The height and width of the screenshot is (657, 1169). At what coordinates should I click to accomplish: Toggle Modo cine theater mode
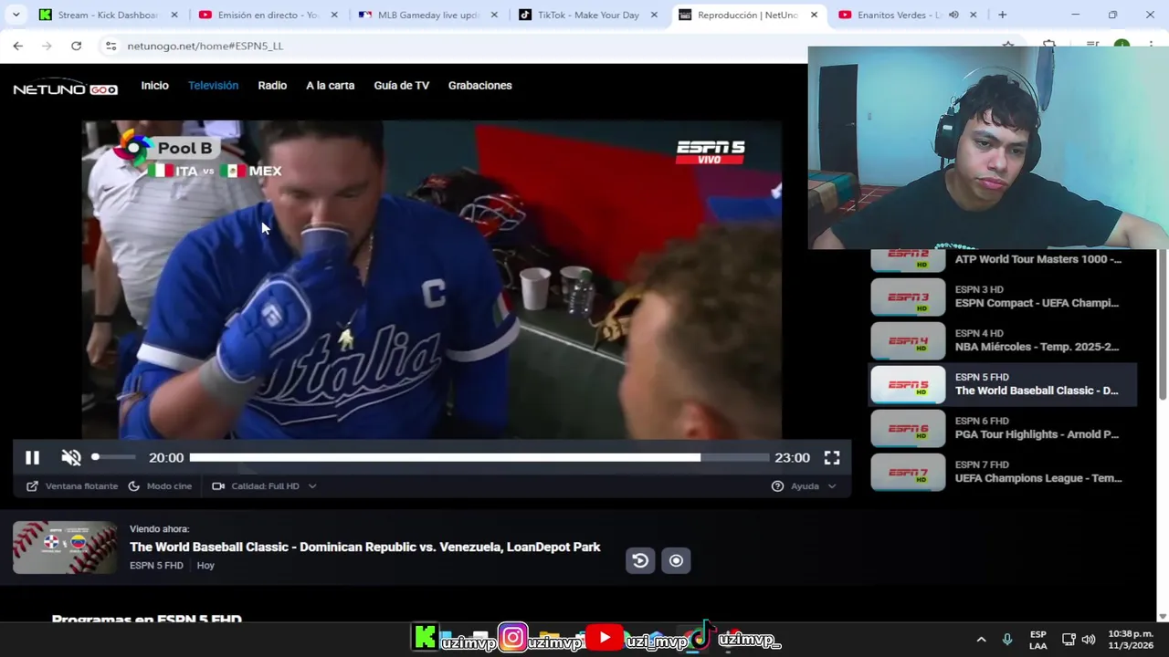(160, 486)
